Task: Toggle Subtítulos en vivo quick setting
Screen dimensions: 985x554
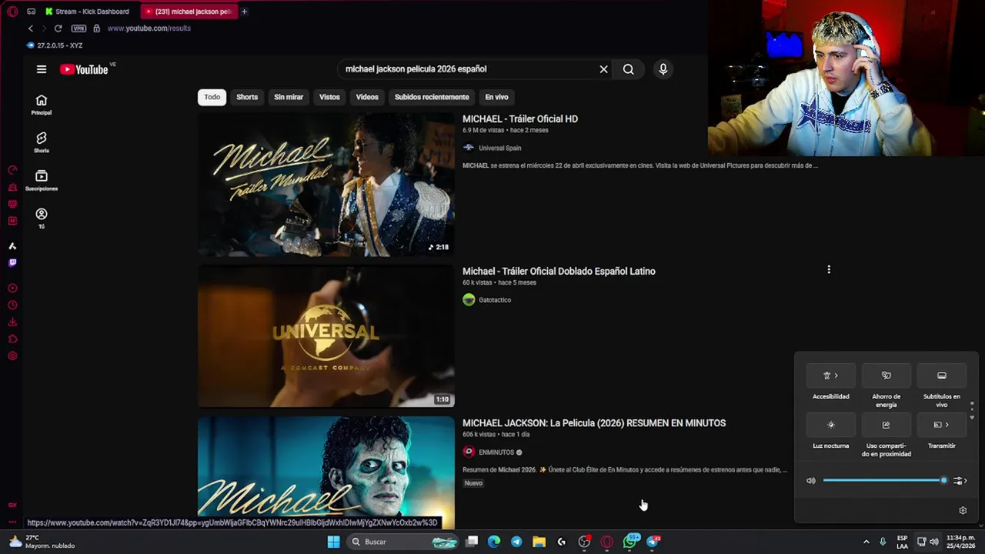Action: [942, 375]
